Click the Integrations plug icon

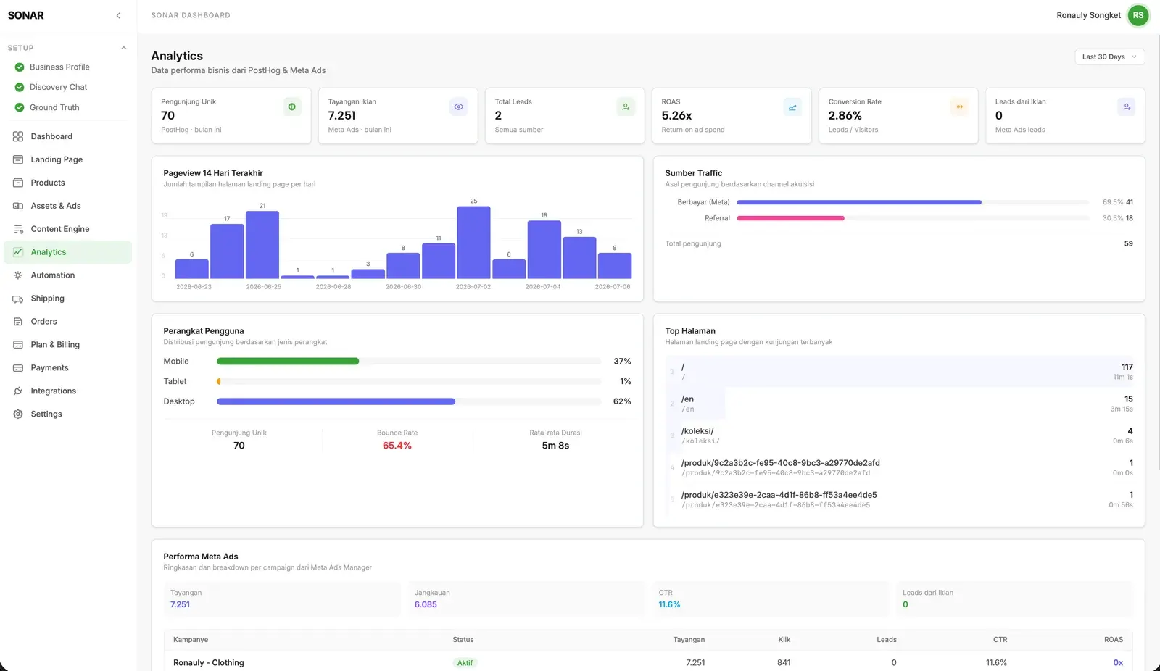click(x=18, y=391)
